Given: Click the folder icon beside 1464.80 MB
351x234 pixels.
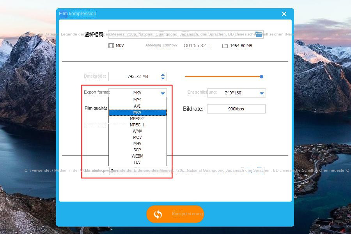Looking at the screenshot, I should [x=225, y=46].
